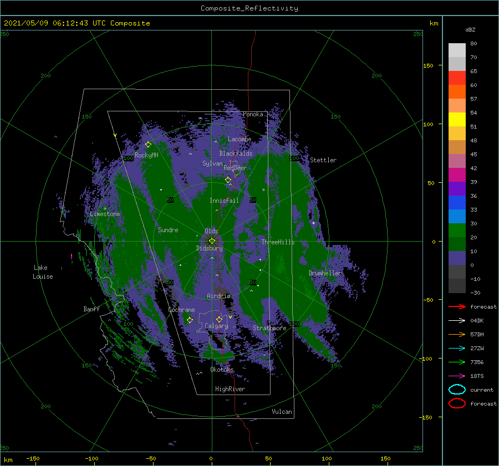The image size is (499, 466).
Task: Click the Lake Louise label
Action: (x=43, y=272)
